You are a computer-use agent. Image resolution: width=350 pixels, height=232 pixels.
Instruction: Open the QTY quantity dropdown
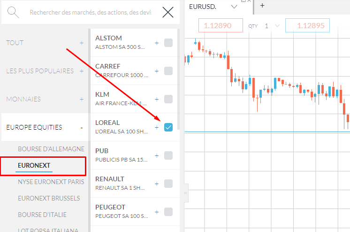tap(277, 26)
